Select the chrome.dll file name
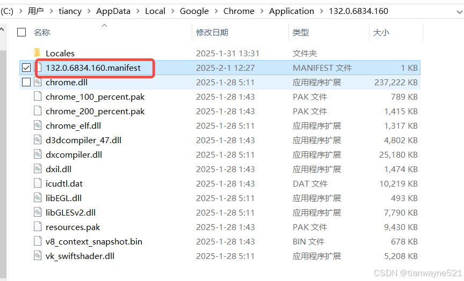 67,82
